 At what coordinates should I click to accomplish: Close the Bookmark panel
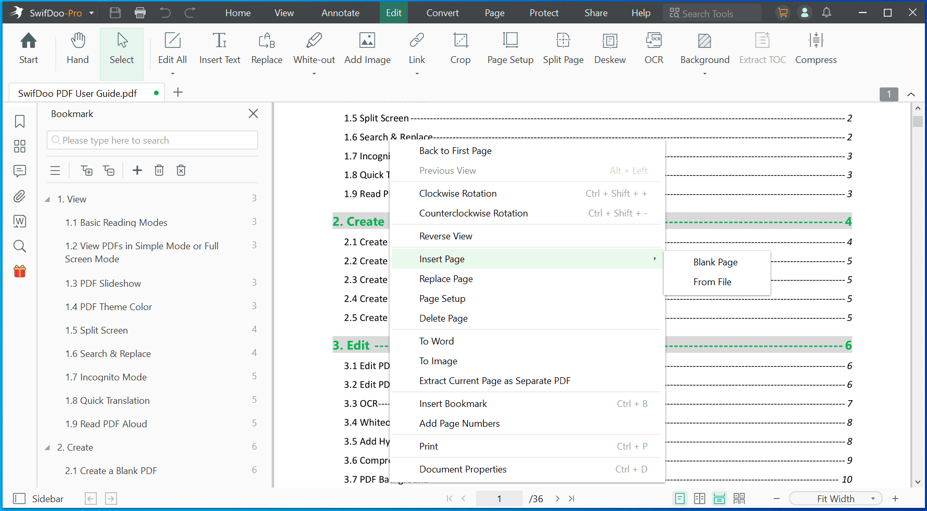tap(253, 113)
